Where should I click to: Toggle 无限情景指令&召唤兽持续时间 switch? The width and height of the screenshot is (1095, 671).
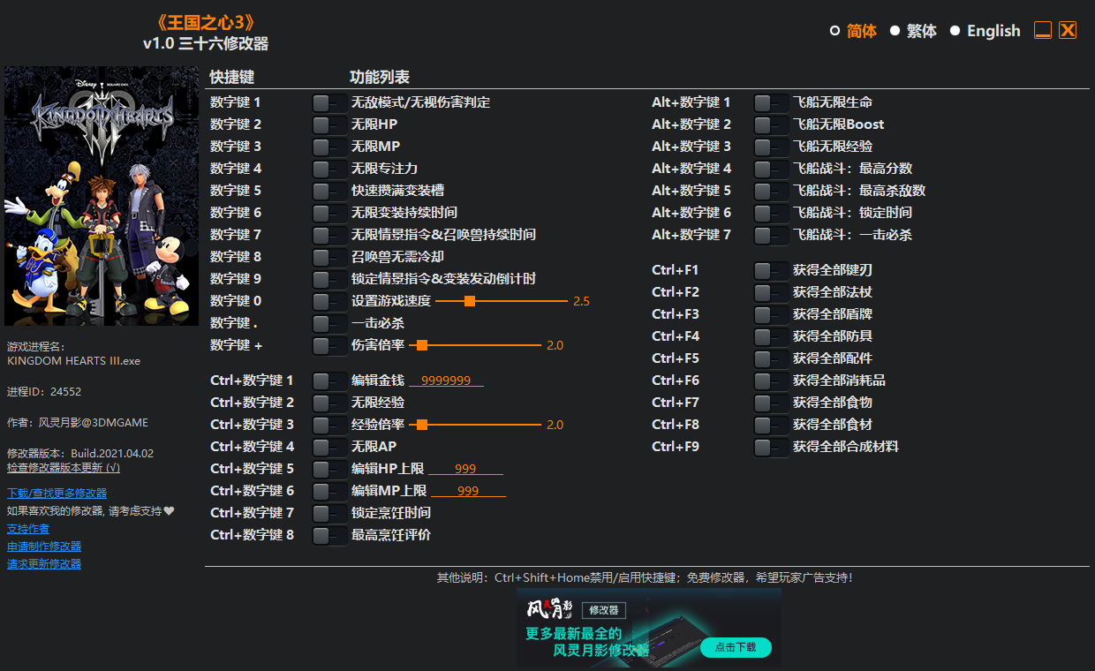point(329,235)
